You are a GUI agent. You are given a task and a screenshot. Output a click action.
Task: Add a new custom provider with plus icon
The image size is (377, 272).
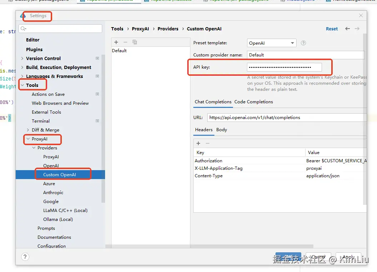(116, 42)
